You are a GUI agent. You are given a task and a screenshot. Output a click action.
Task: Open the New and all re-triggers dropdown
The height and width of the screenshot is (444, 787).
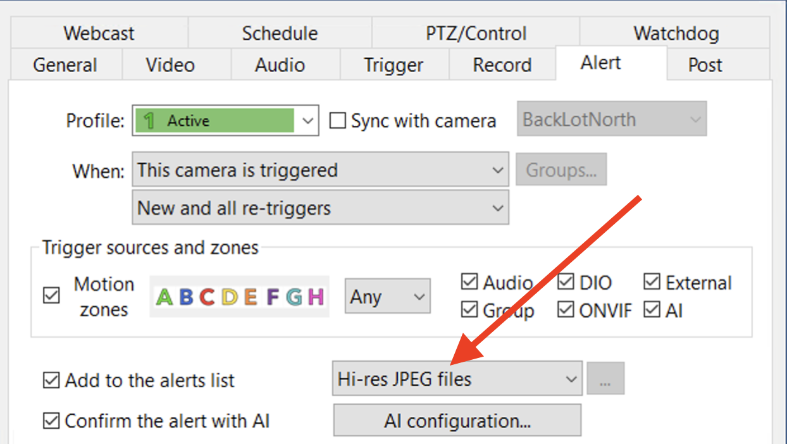320,208
